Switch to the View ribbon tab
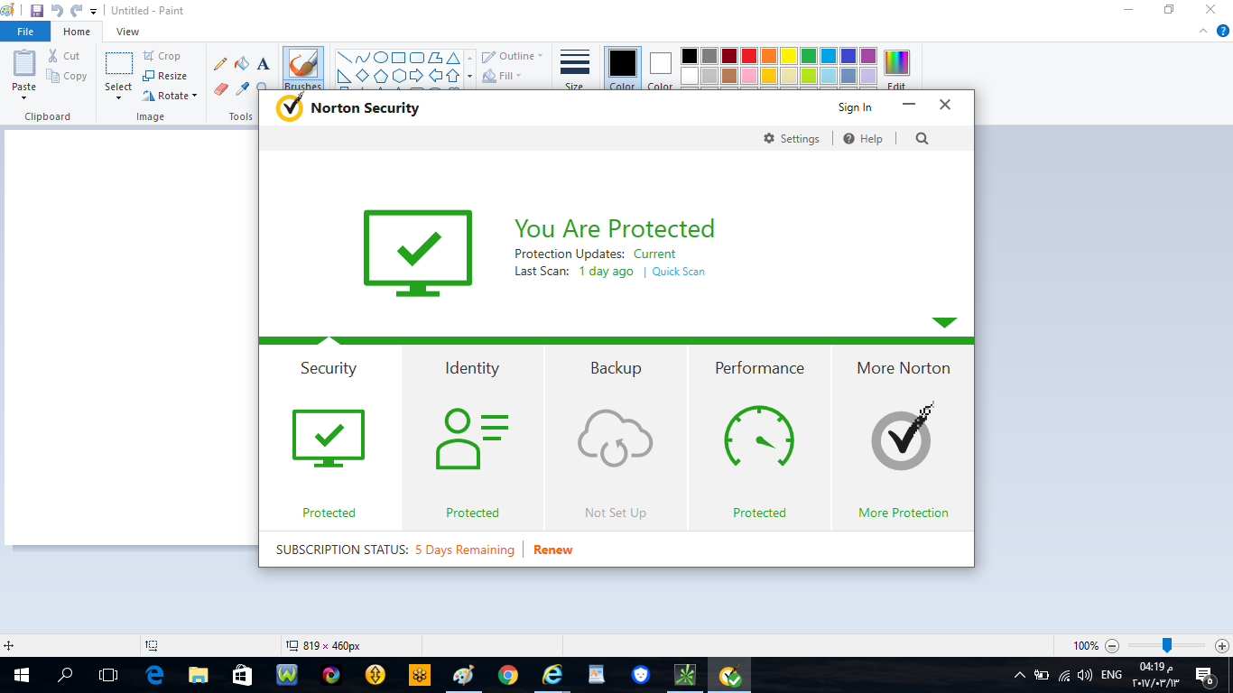Screen dimensions: 1233x693 pyautogui.click(x=128, y=32)
